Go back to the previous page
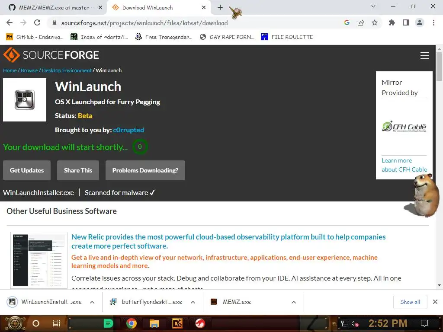The width and height of the screenshot is (443, 332). (10, 22)
